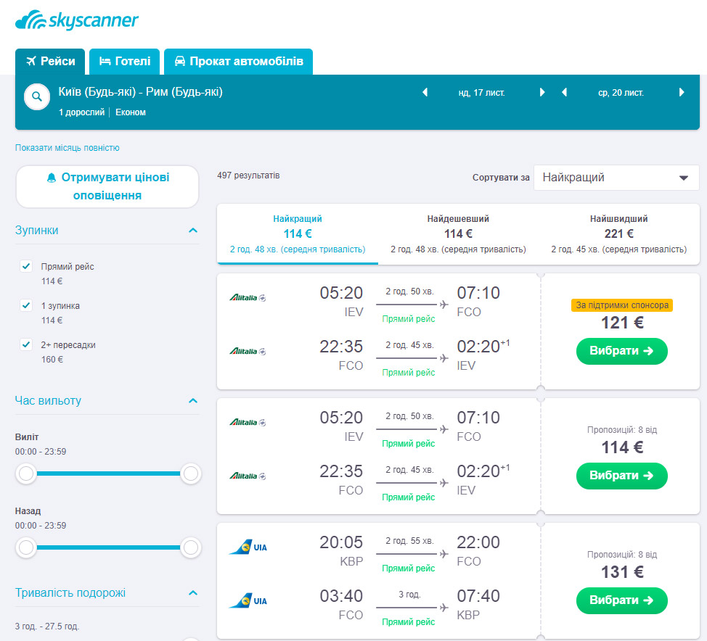Select the 114 € Alitalia offer
Screen dimensions: 707x641
coord(622,476)
